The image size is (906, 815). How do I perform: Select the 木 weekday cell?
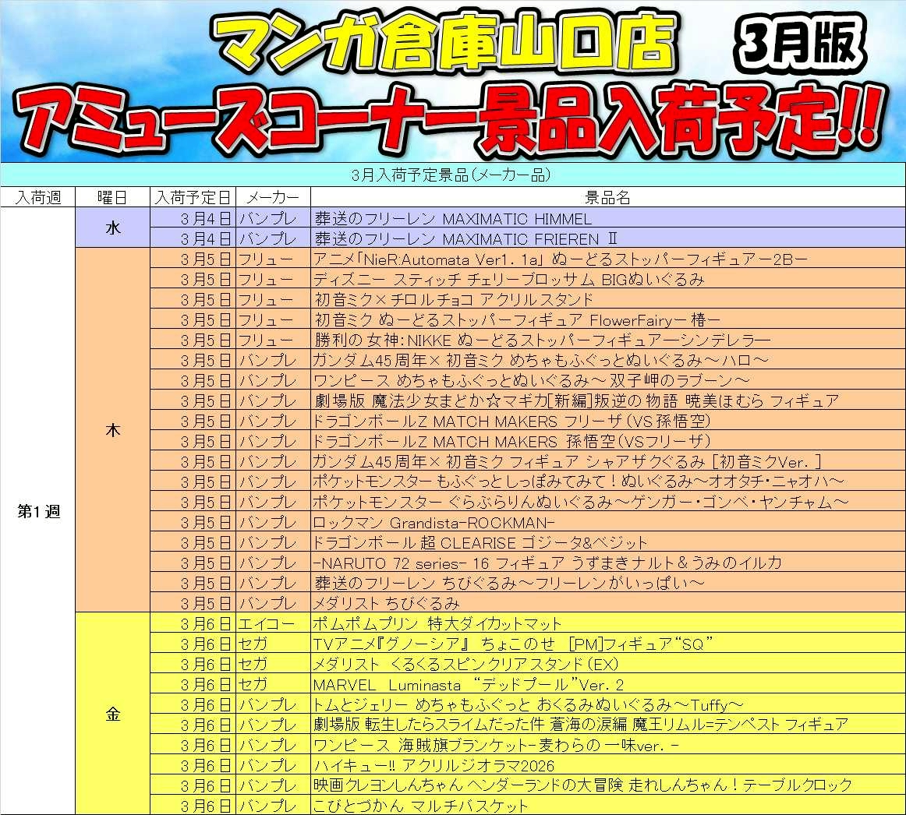(112, 431)
